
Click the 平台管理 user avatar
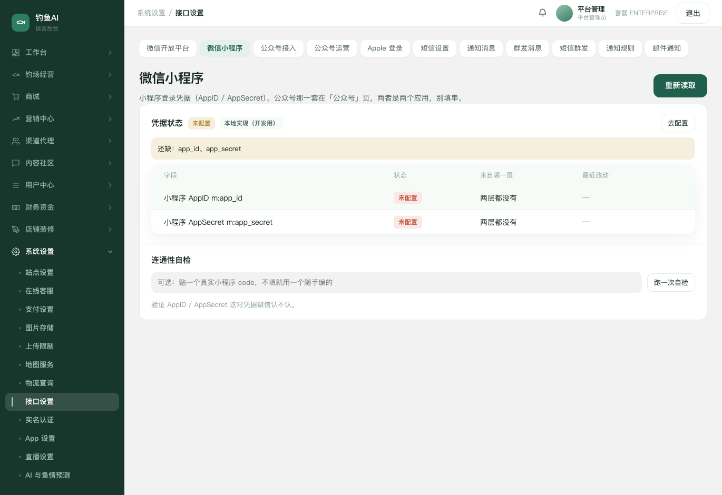[564, 13]
